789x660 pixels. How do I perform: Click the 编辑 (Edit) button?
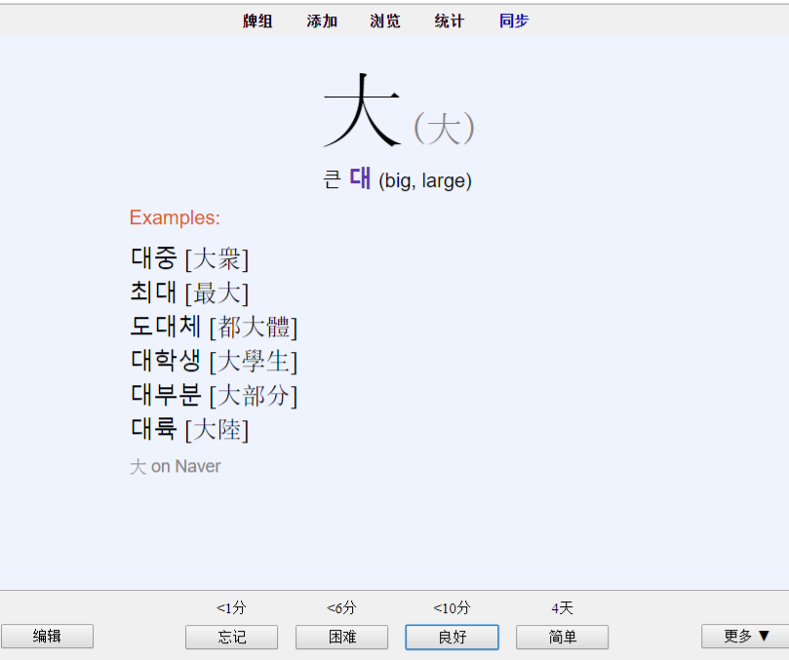47,637
